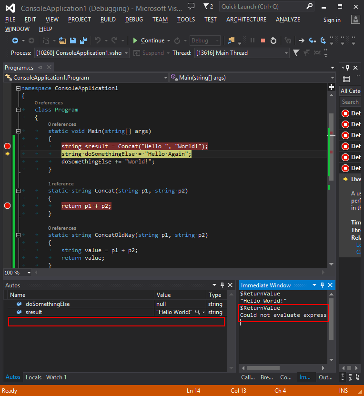Click the Restart debugging icon

(273, 41)
